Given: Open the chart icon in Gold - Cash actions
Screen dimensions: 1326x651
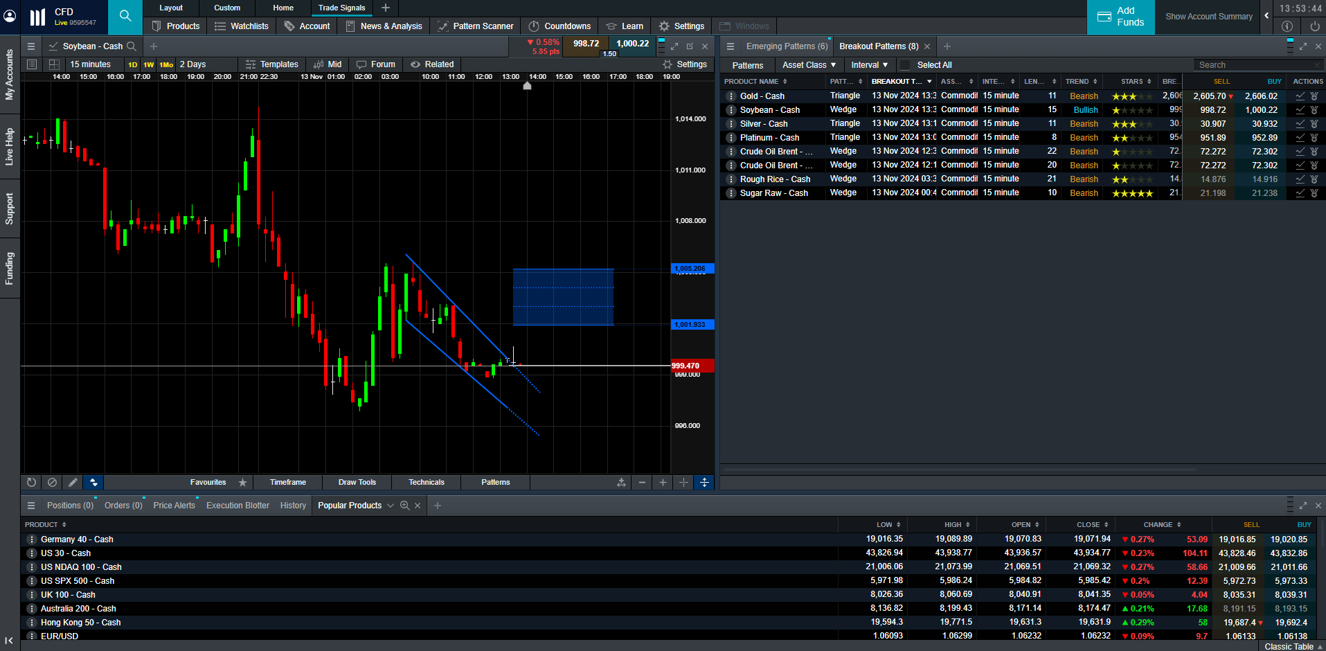Looking at the screenshot, I should [x=1300, y=96].
